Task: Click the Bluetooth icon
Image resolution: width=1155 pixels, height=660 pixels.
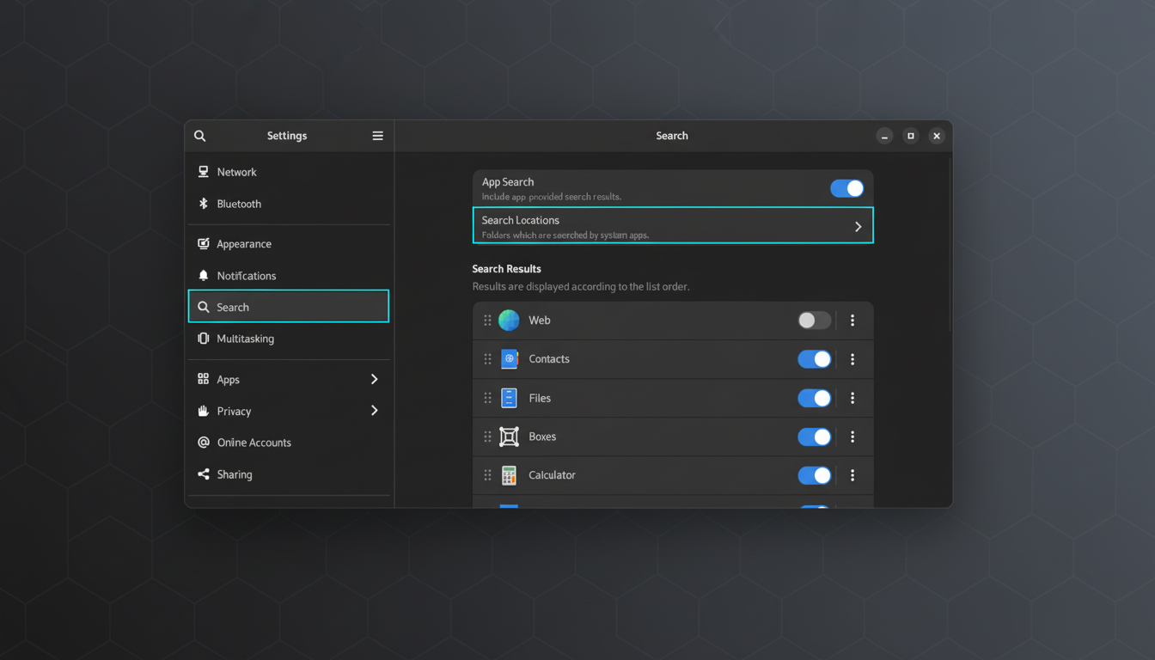Action: [x=203, y=204]
